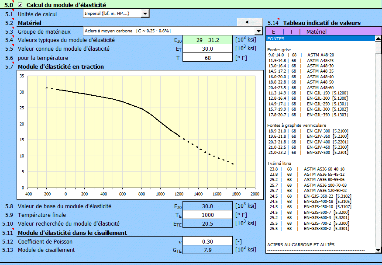Click the Température finale field showing 1000

pos(207,215)
